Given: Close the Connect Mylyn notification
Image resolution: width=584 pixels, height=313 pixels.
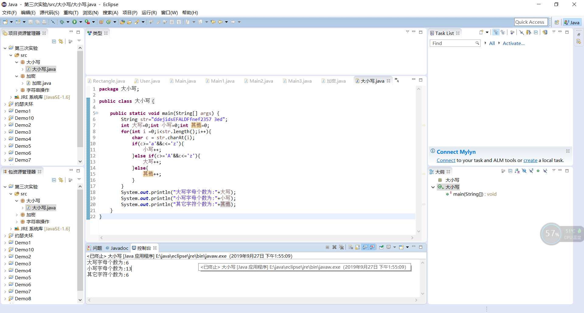Looking at the screenshot, I should (568, 151).
